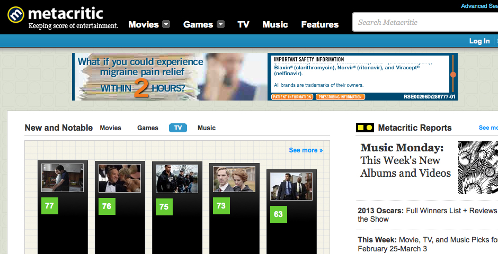Switch New and Notable to Movies tab
This screenshot has width=498, height=254.
[x=111, y=128]
